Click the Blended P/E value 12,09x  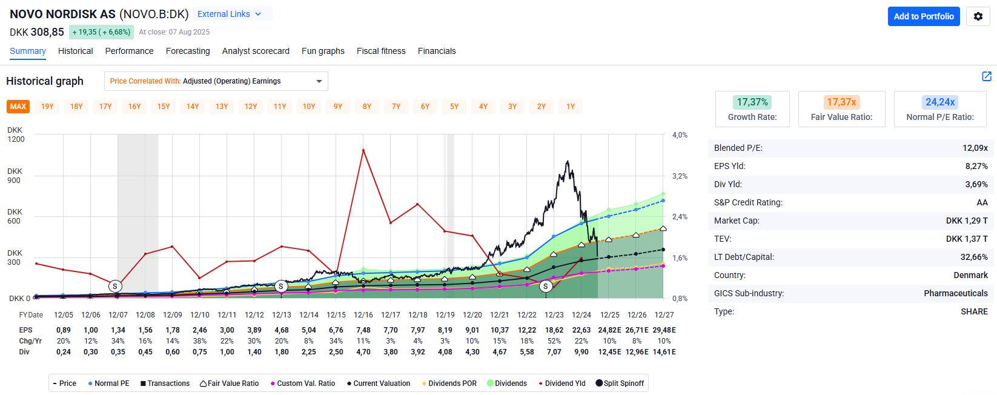pyautogui.click(x=975, y=148)
